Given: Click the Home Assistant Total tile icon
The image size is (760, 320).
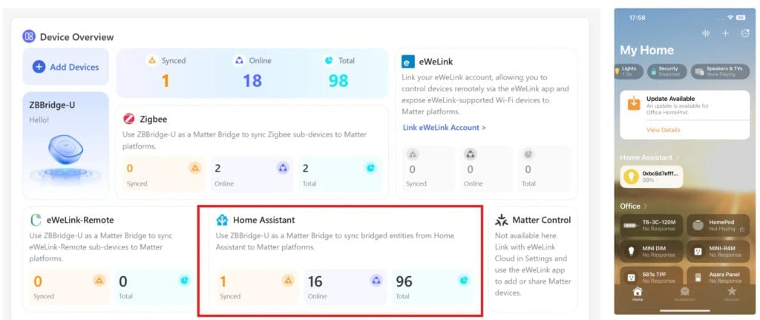Looking at the screenshot, I should tap(465, 280).
